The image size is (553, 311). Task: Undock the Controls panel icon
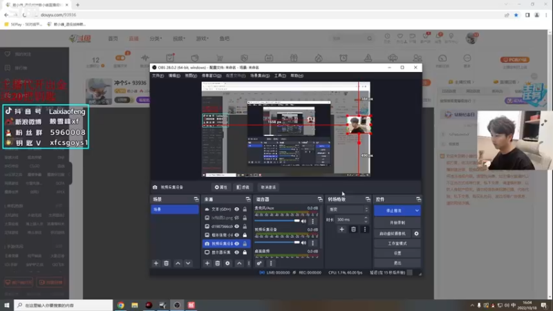418,199
